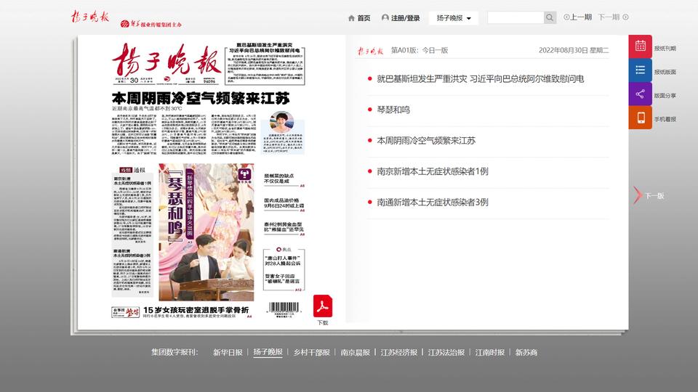Click the 集团数字报刊 label
The image size is (698, 392).
(174, 352)
